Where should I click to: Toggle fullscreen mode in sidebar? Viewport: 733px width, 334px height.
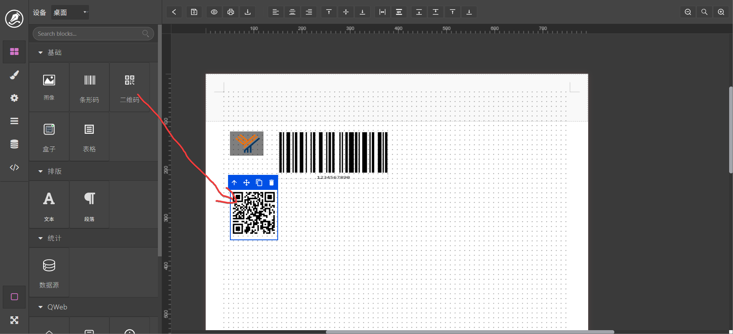14,320
